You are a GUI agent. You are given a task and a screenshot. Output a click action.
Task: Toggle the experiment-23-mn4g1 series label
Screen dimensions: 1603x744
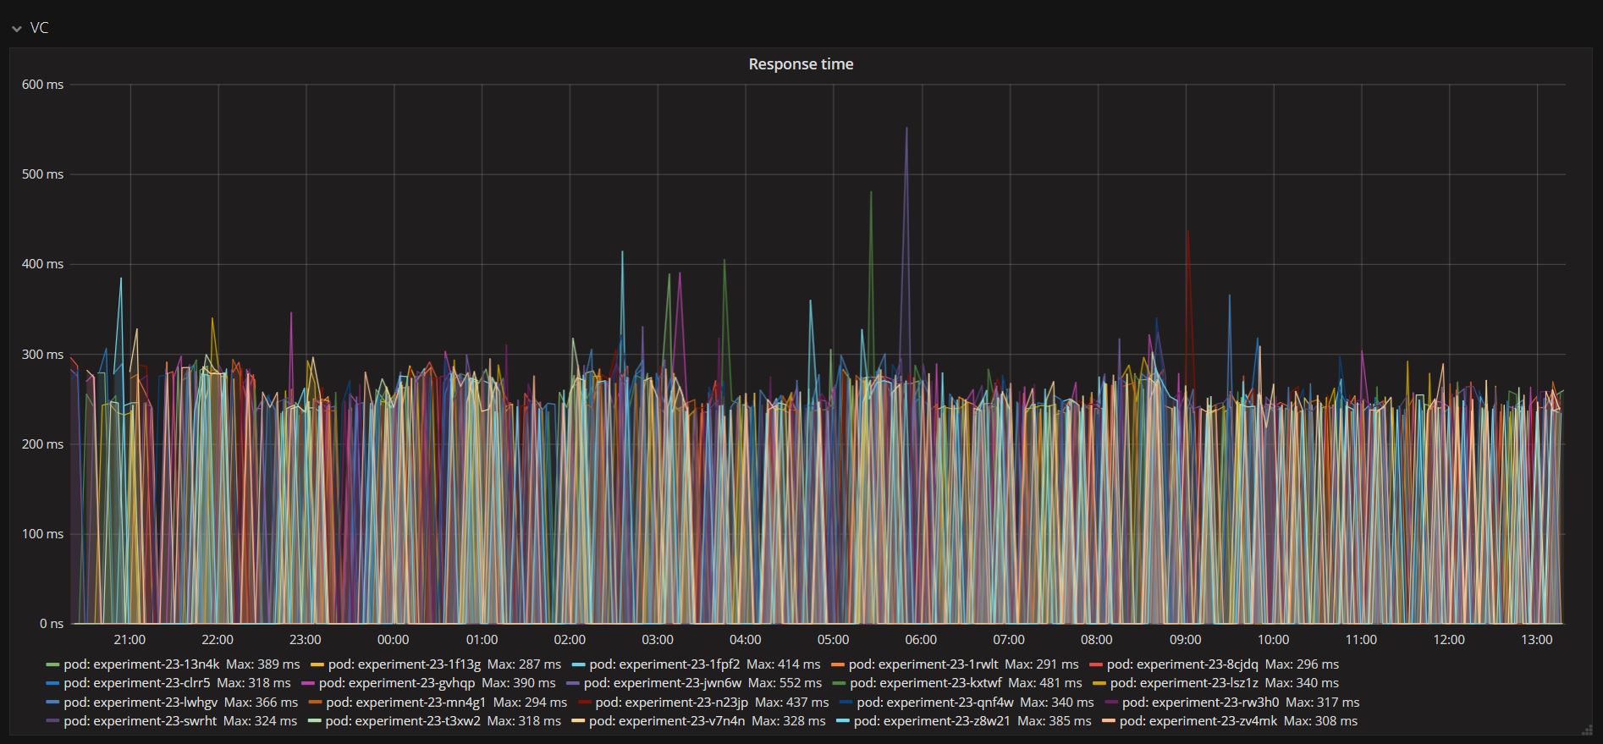(405, 703)
